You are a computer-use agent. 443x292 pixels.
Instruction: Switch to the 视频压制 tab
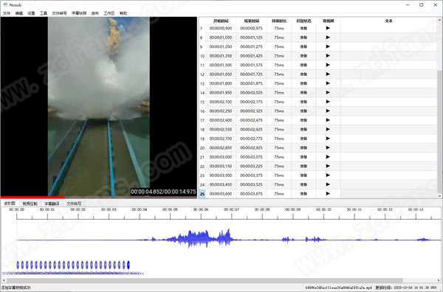pos(30,204)
